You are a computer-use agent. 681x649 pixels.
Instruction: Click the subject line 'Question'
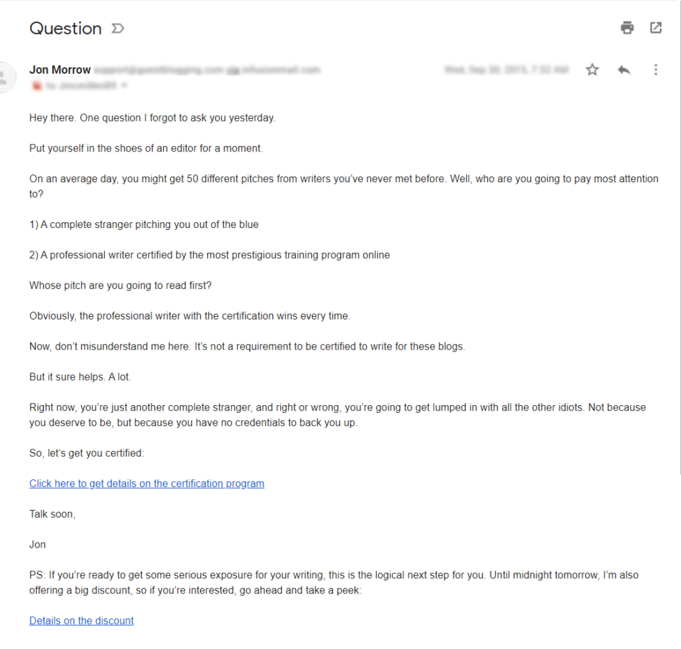point(65,28)
